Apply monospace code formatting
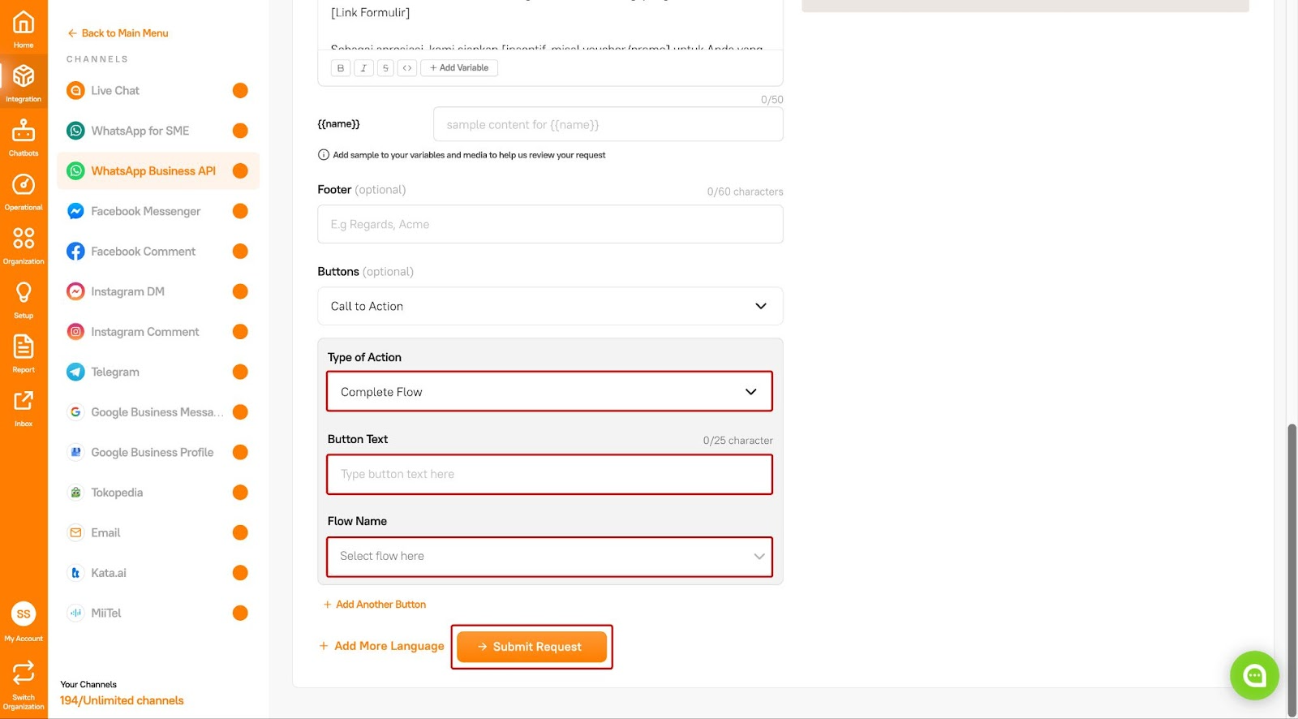Image resolution: width=1298 pixels, height=719 pixels. pos(407,68)
